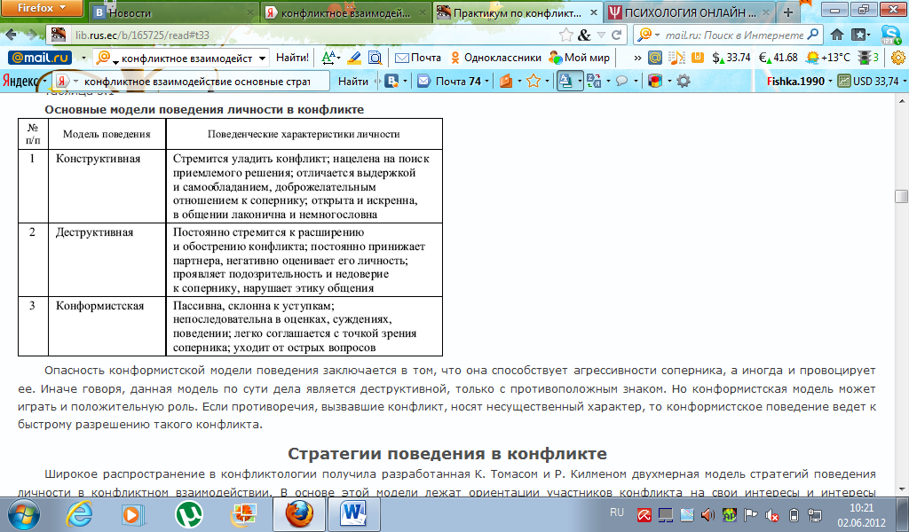The height and width of the screenshot is (532, 909).
Task: Open the Firefox menu button
Action: (x=42, y=8)
